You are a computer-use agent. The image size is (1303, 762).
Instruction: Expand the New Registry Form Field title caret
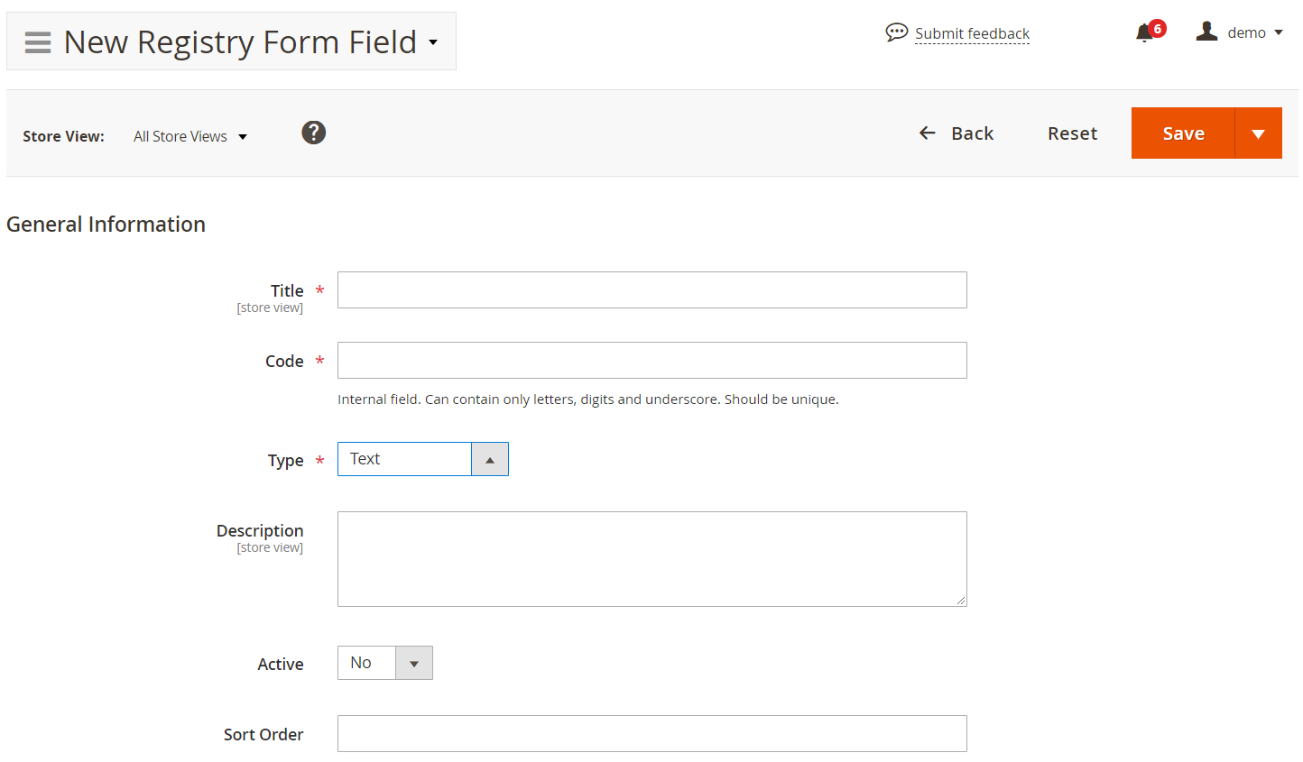pos(433,42)
